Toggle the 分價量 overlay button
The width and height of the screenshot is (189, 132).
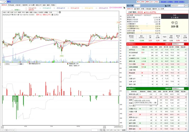tap(46, 12)
